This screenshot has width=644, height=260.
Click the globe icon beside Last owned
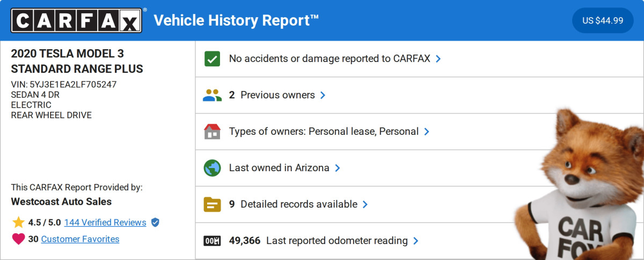point(213,168)
